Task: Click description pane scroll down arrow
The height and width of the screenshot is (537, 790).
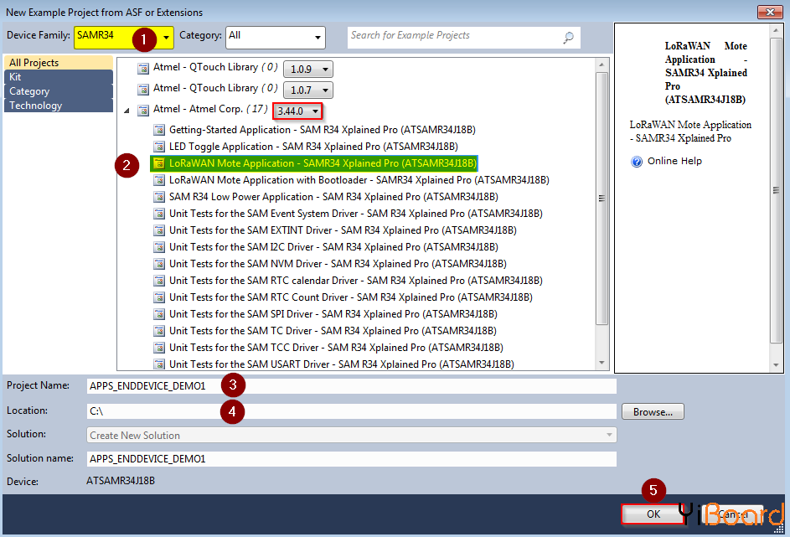Action: [x=776, y=364]
